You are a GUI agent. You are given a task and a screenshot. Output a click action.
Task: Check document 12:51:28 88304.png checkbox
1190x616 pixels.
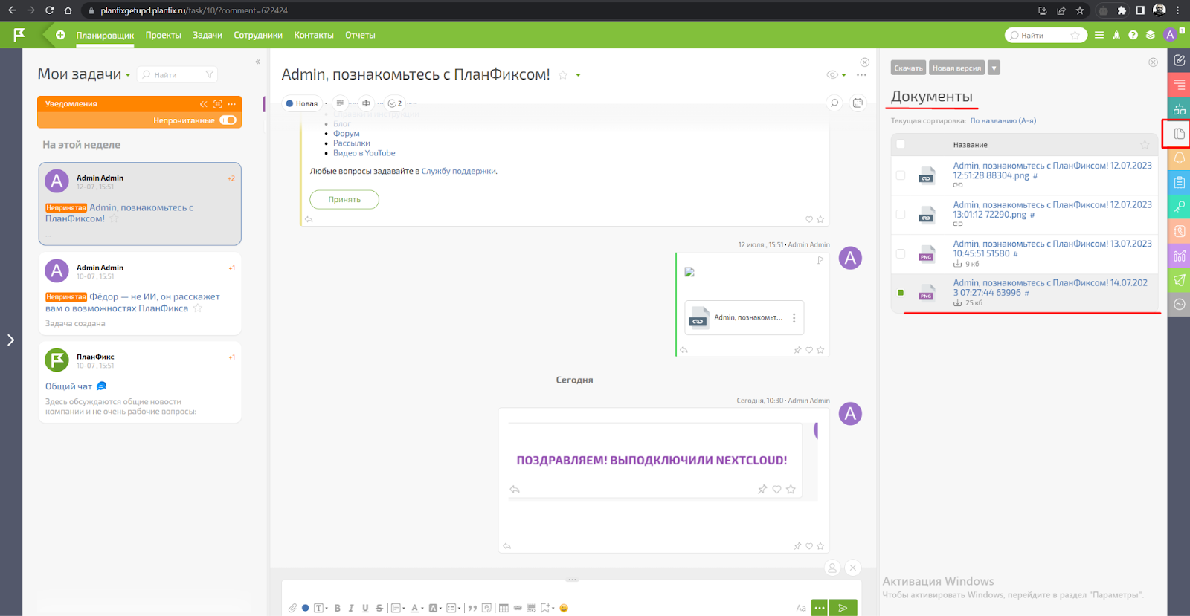(901, 175)
